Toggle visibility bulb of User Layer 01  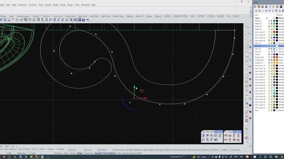coord(269,32)
